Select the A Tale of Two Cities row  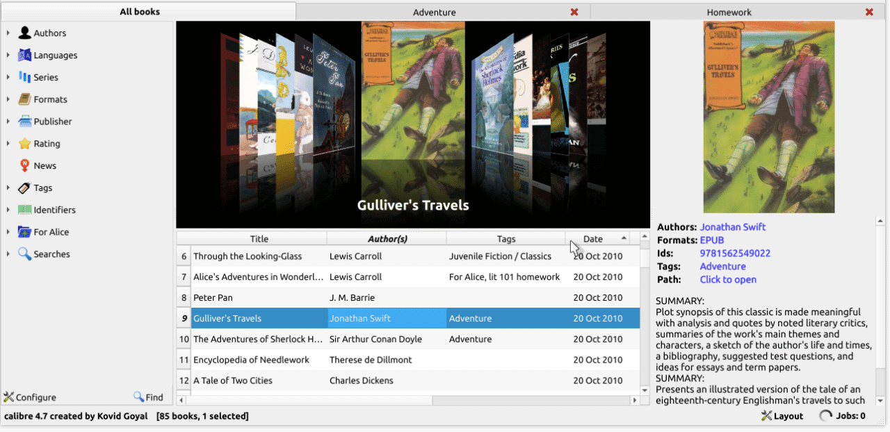408,381
